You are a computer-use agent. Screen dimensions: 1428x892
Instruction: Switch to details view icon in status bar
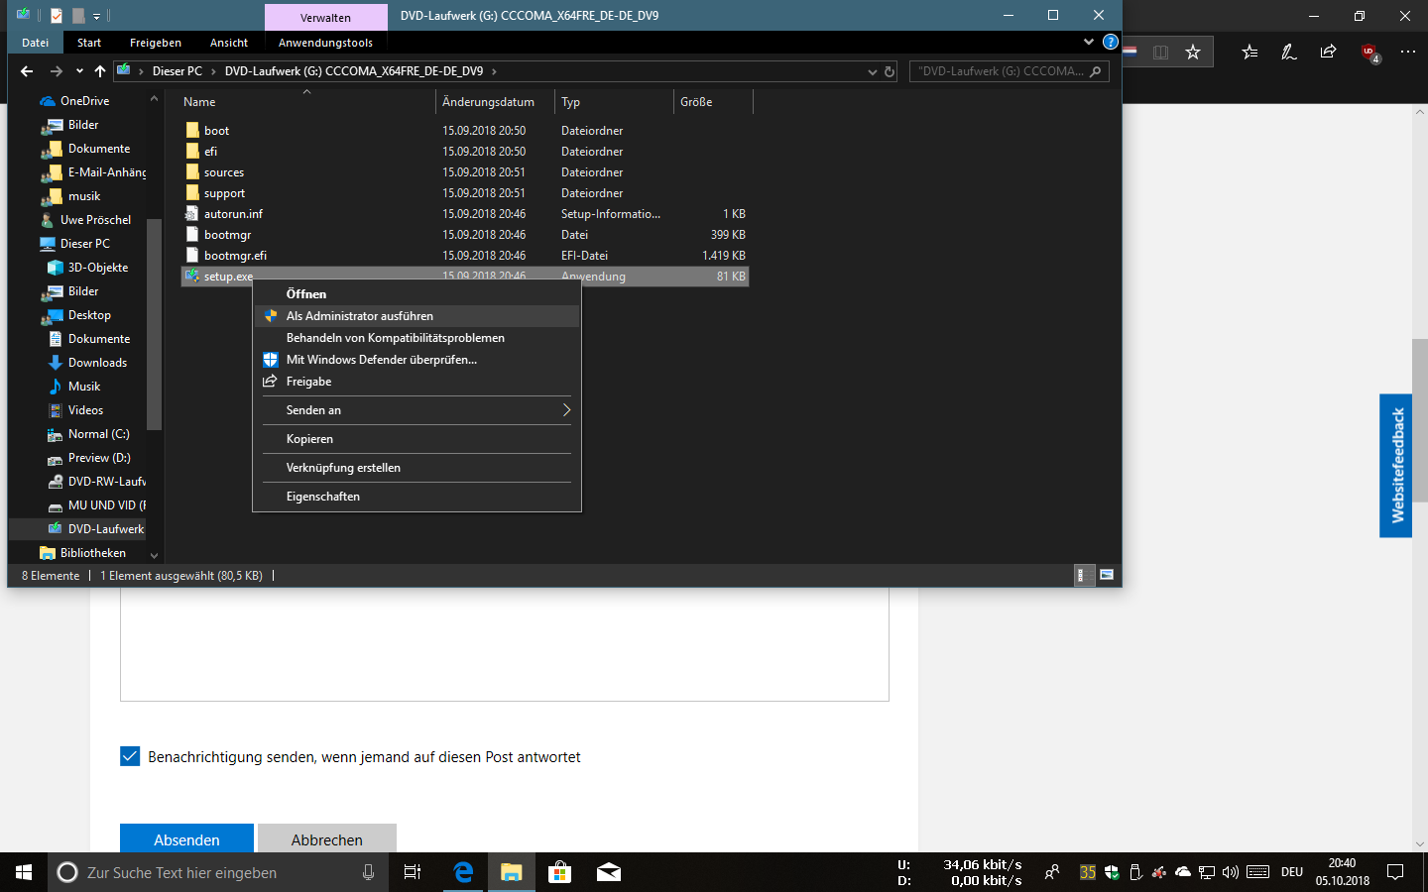tap(1085, 575)
